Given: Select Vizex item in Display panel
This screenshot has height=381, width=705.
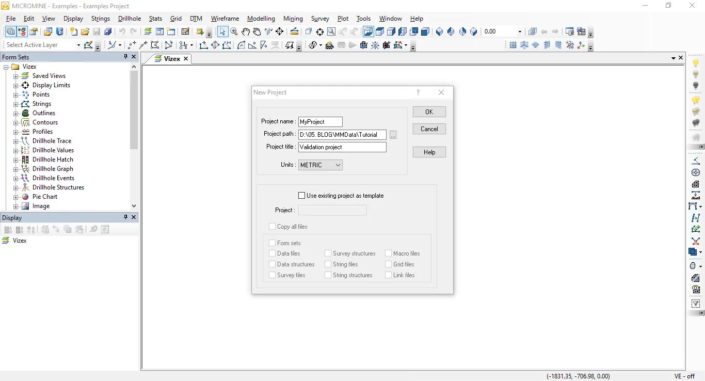Looking at the screenshot, I should point(20,241).
